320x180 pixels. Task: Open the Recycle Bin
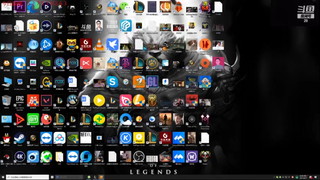(x=6, y=100)
